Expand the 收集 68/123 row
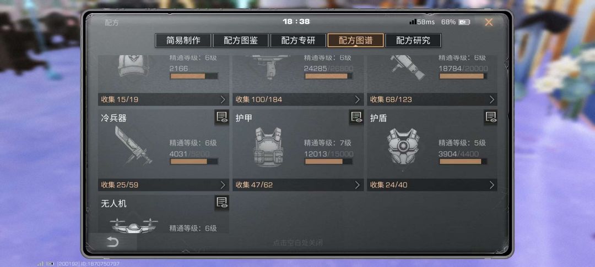 pyautogui.click(x=432, y=100)
